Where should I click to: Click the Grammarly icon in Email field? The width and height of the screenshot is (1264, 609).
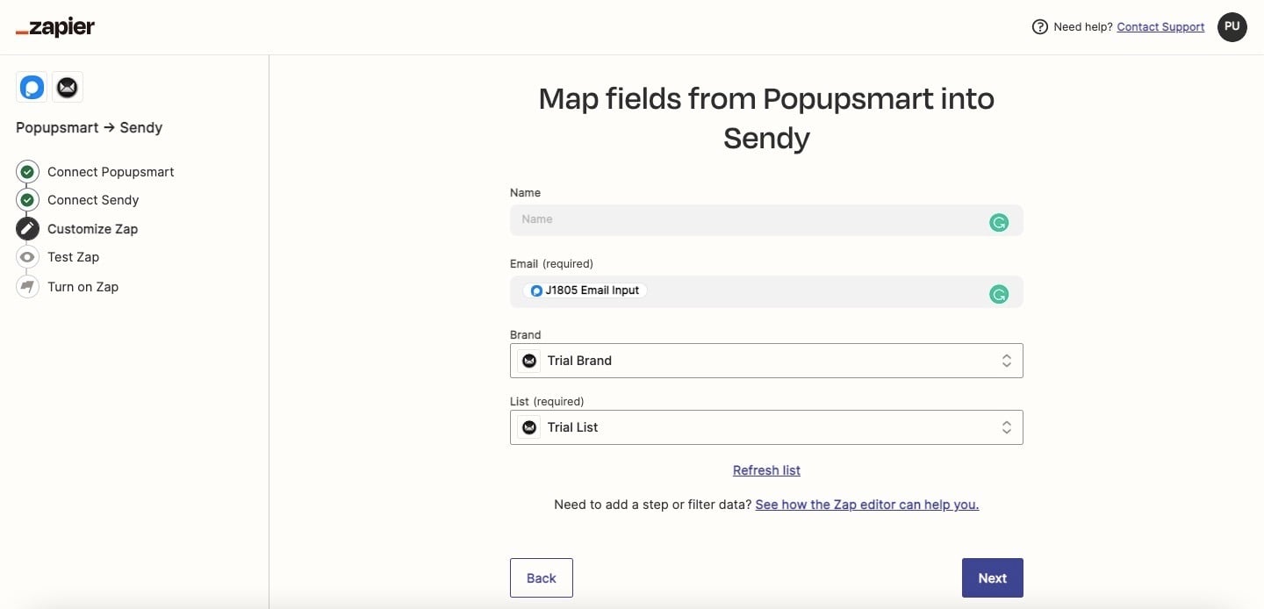coord(999,295)
